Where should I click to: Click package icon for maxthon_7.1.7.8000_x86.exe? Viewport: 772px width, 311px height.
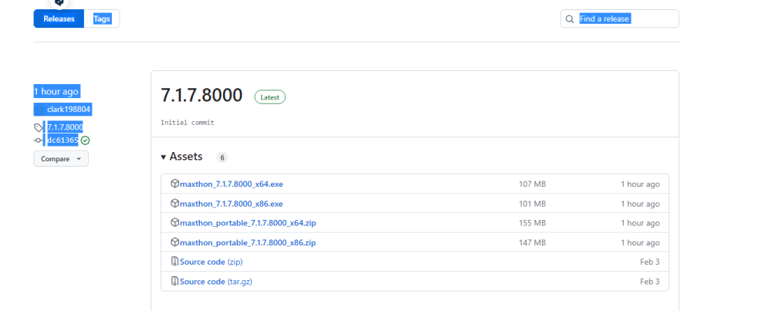click(x=174, y=204)
